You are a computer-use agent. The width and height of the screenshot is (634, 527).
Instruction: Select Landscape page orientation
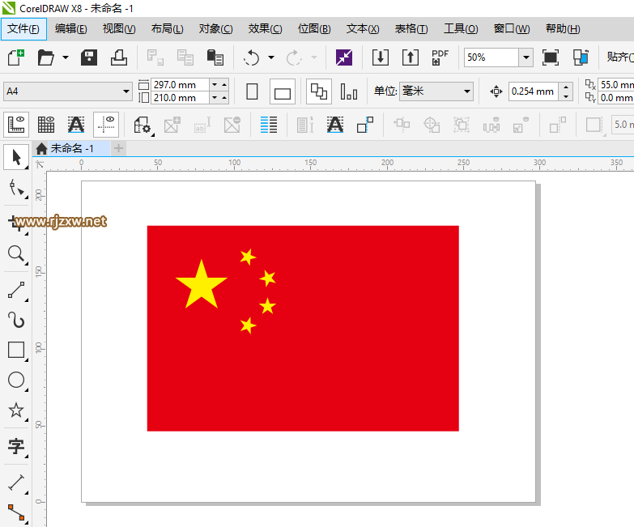tap(283, 91)
